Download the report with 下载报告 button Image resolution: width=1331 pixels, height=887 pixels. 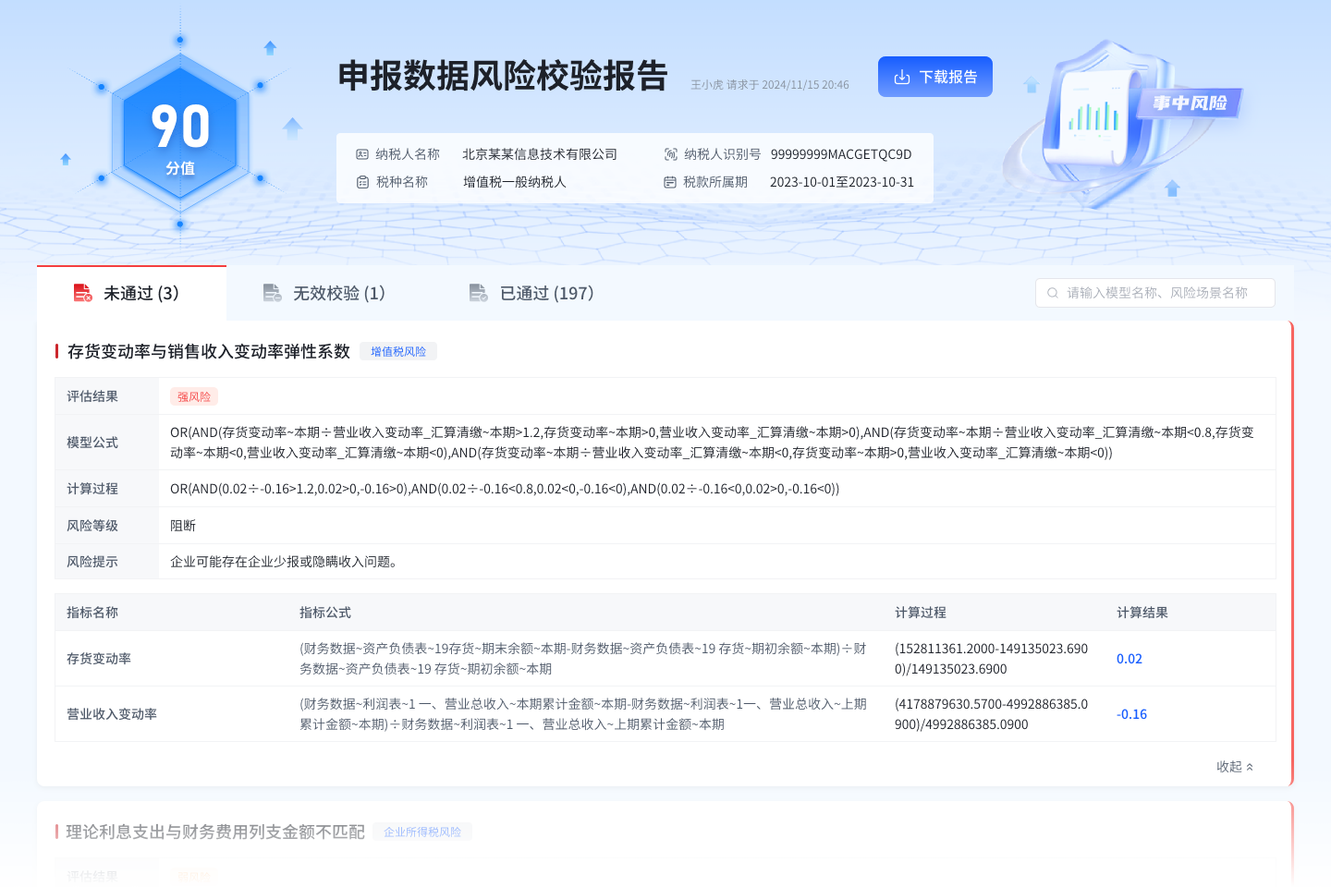click(x=935, y=77)
